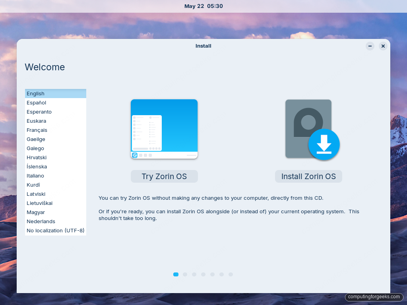Select Hrvatski language entry

(x=56, y=157)
